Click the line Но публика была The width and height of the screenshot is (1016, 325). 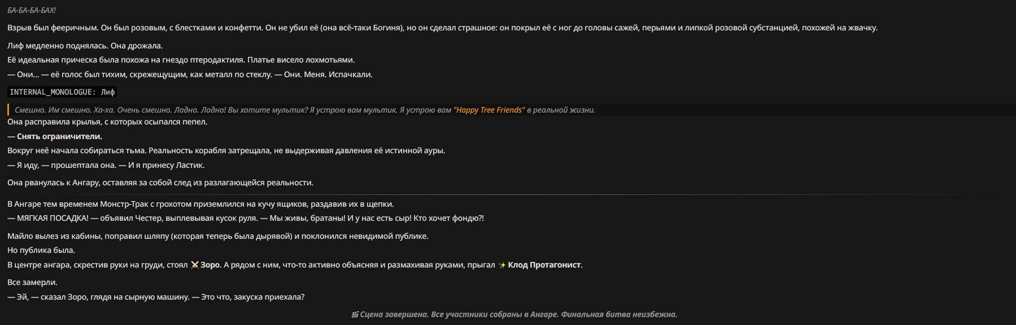tap(41, 250)
